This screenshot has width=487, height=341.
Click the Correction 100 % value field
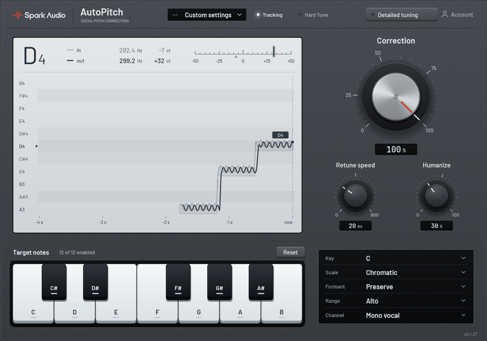pos(396,149)
